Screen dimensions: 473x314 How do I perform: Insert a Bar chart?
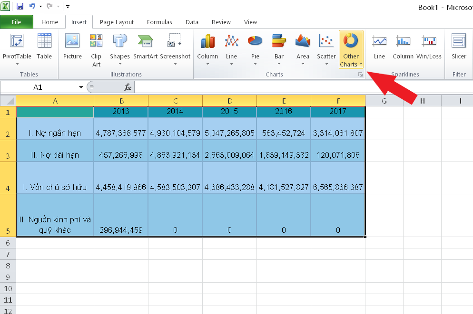[279, 50]
